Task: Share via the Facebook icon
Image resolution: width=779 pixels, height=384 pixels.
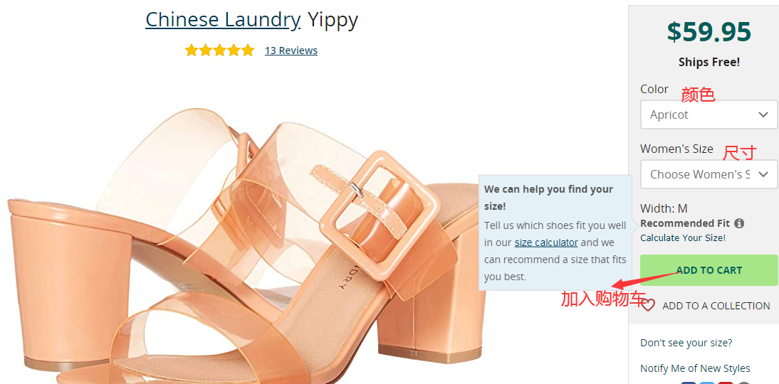Action: (688, 383)
